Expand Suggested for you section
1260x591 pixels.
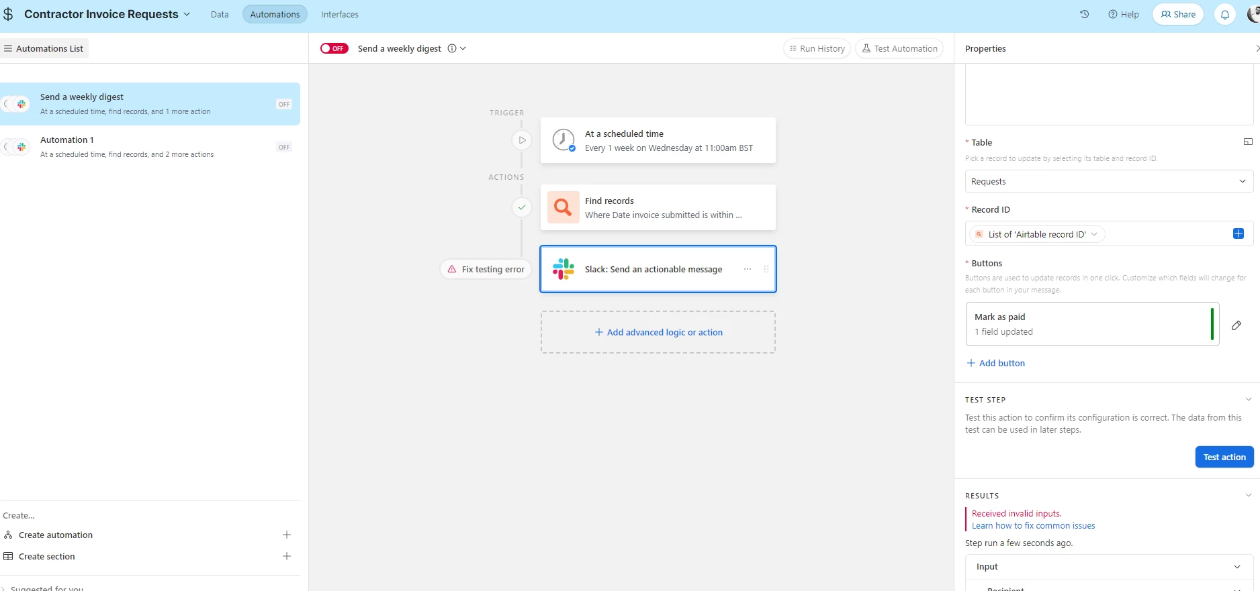[x=44, y=588]
